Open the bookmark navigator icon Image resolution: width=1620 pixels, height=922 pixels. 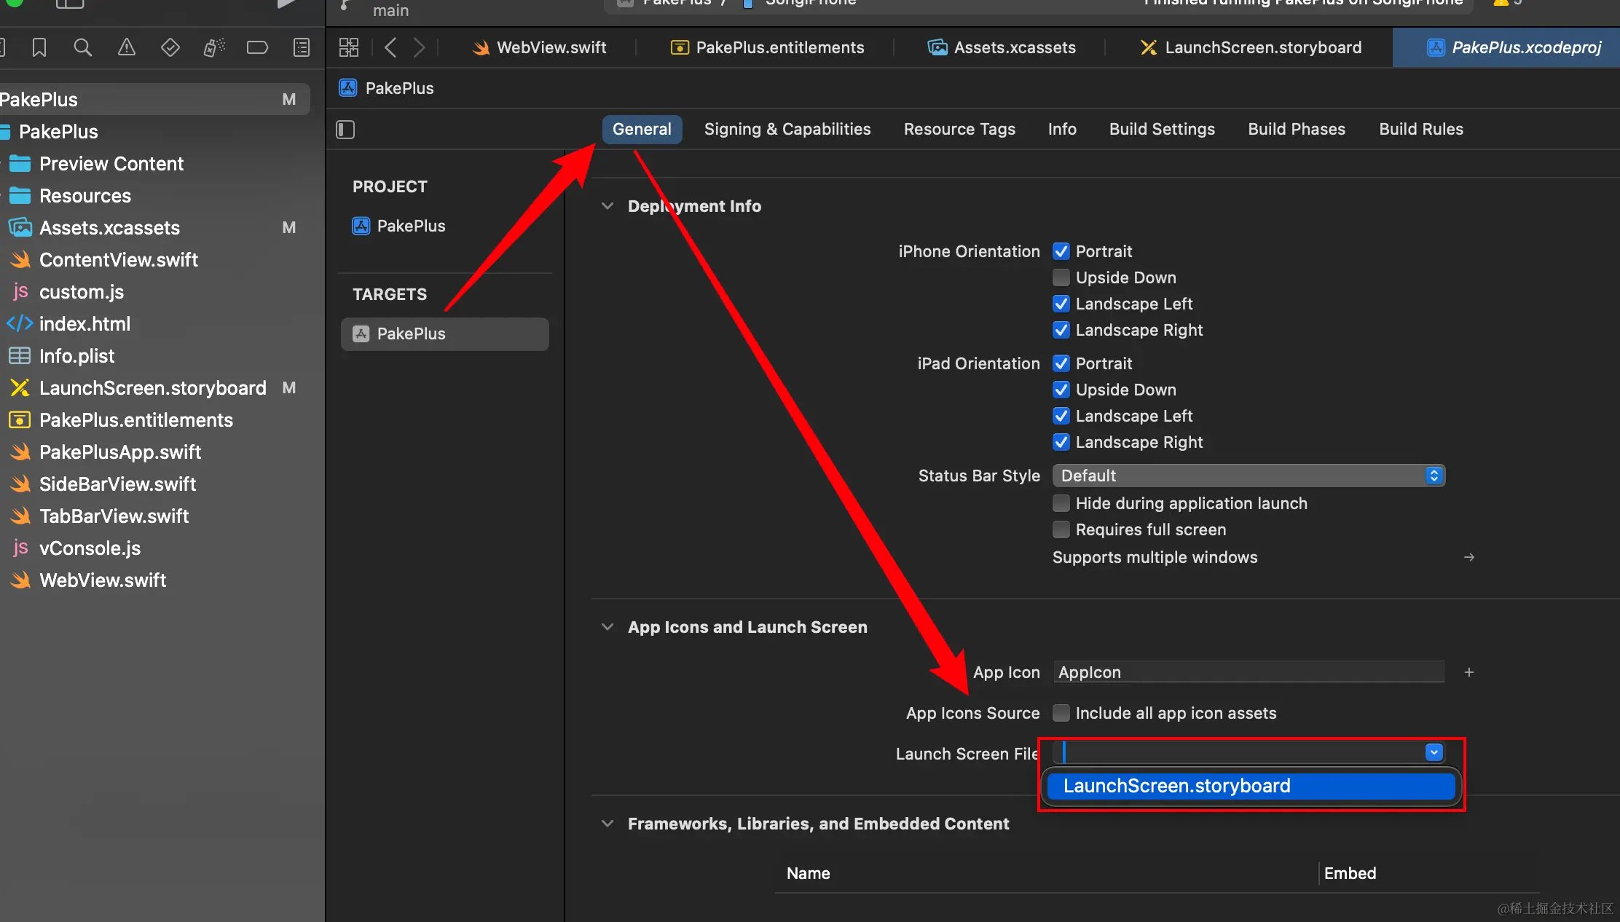pos(39,48)
